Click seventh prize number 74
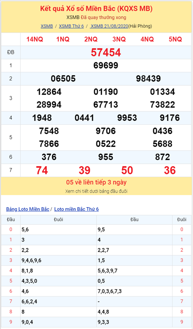Screen dimensions: 193x329 tap(42, 171)
